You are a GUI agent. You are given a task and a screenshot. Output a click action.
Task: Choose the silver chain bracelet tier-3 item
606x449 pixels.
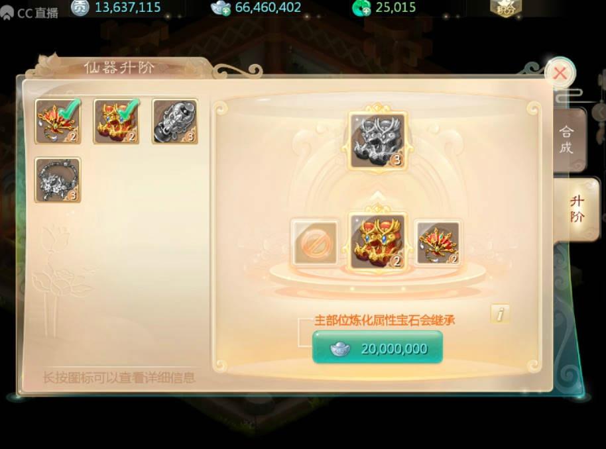pos(58,180)
